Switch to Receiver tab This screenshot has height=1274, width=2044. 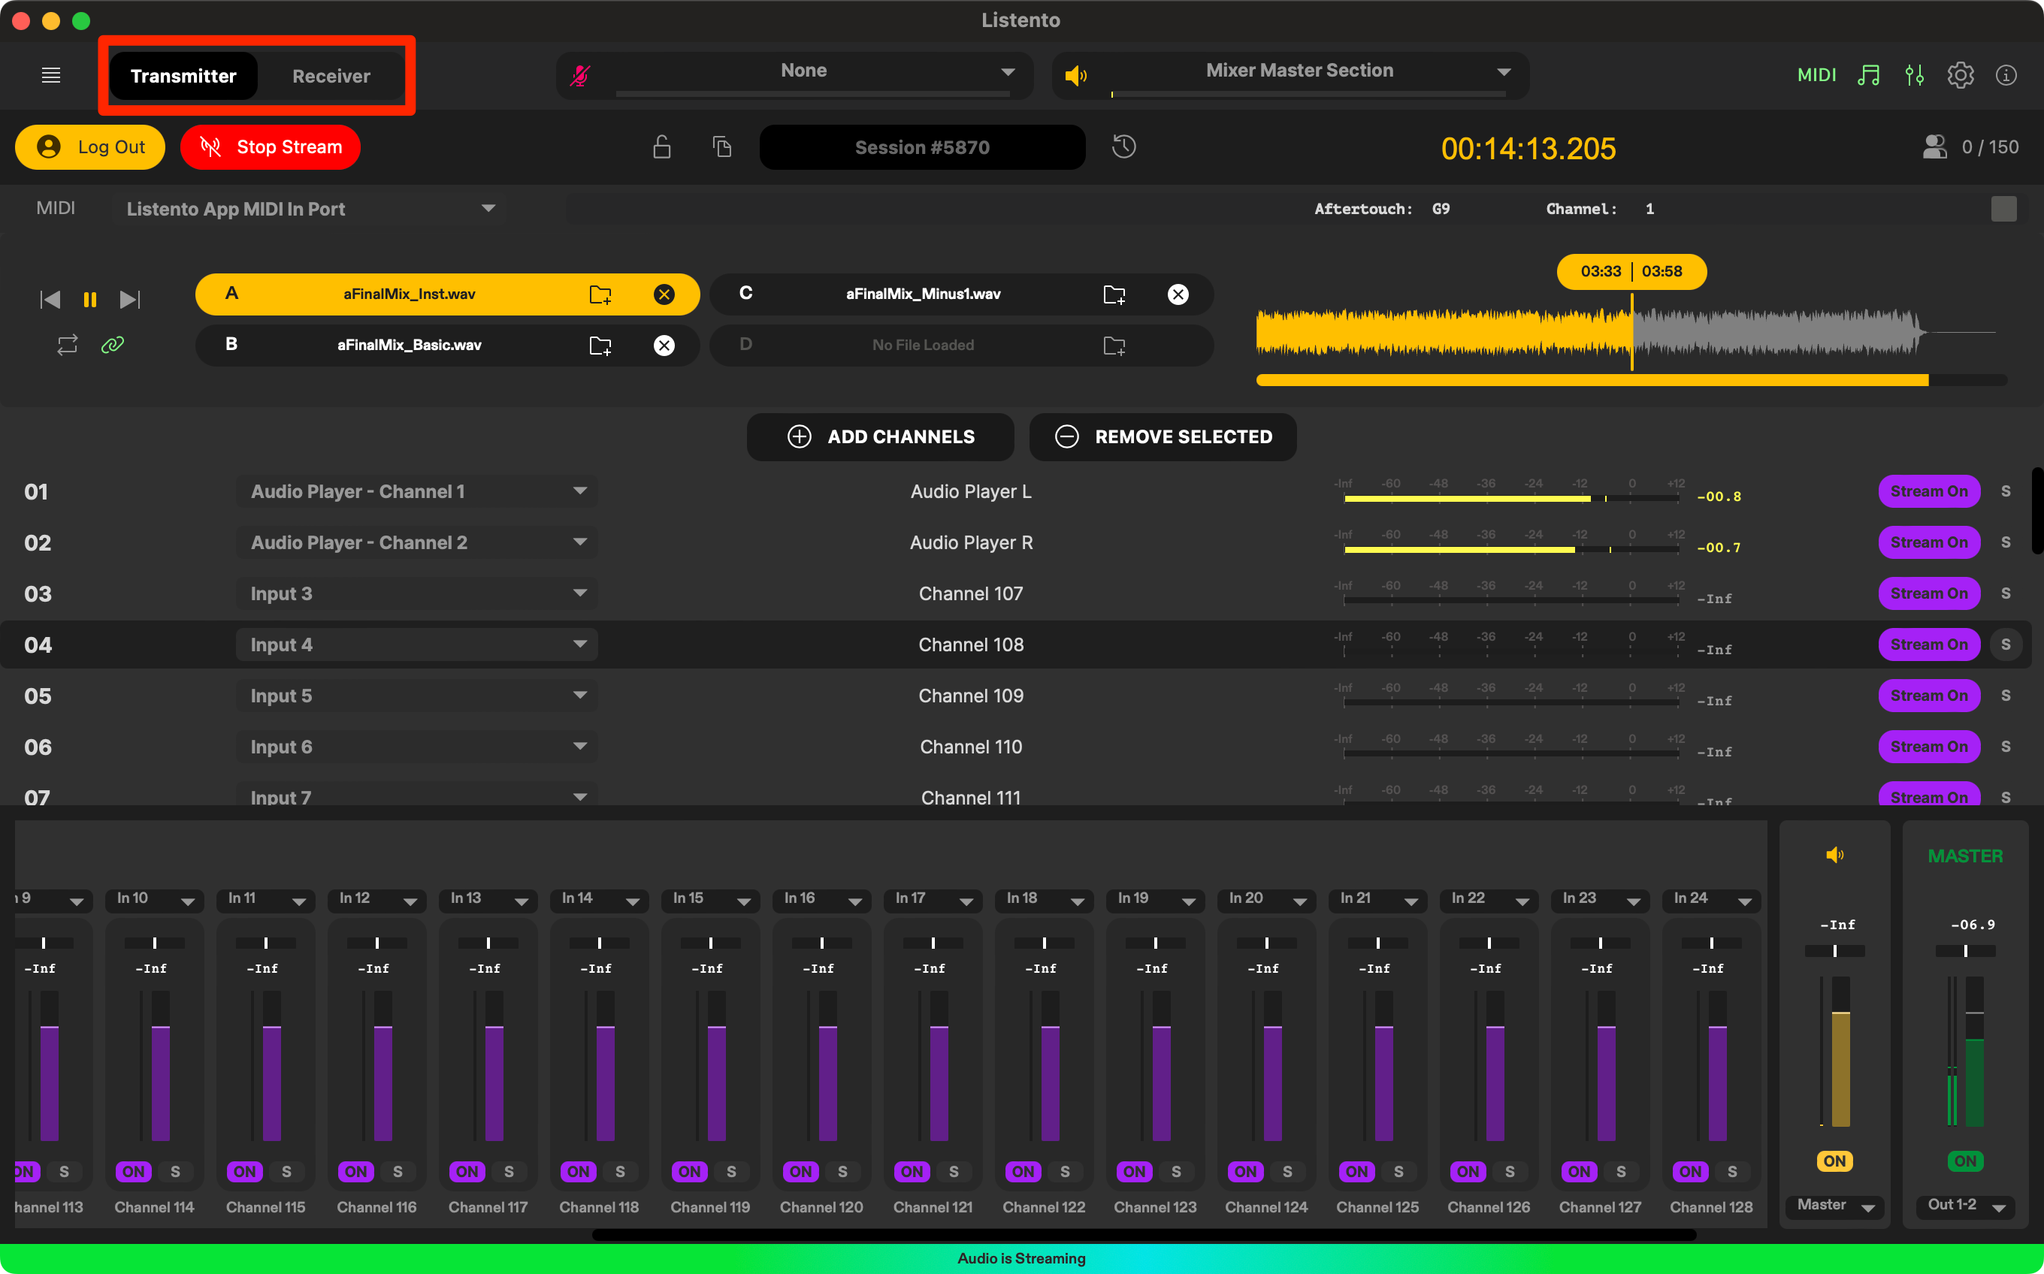click(x=331, y=76)
